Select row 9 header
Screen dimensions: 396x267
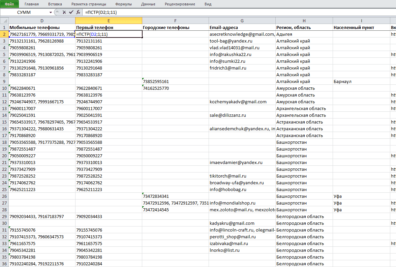(x=4, y=81)
